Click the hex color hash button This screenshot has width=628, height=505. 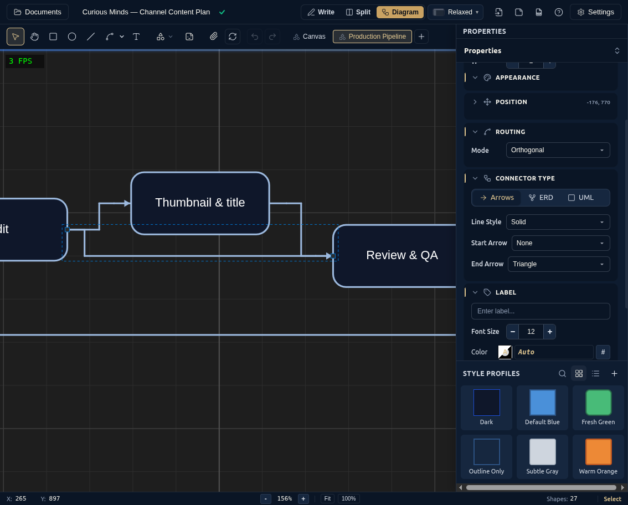point(603,352)
